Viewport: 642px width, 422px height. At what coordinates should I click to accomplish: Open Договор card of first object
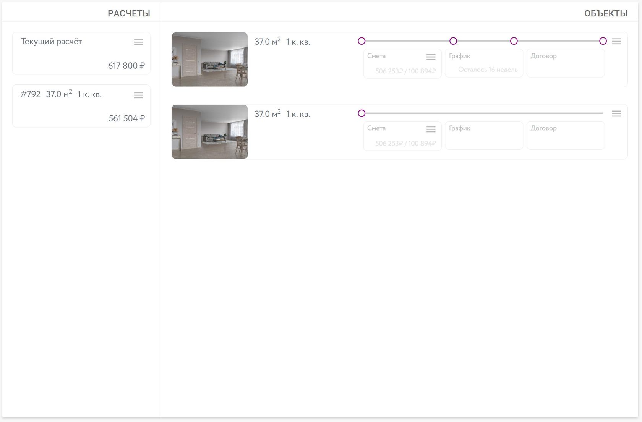566,63
